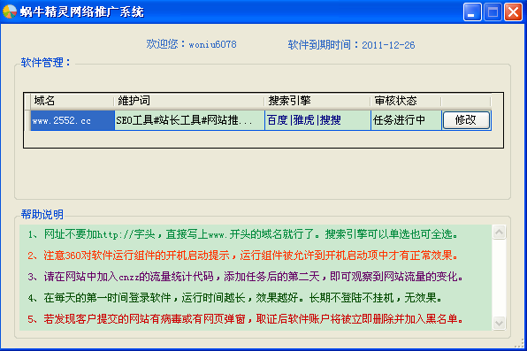This screenshot has width=527, height=351.
Task: Click help line 4 about 登录软件
Action: point(235,298)
